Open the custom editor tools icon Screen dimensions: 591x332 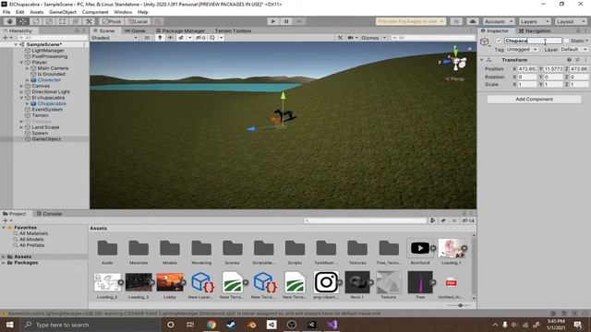(89, 21)
